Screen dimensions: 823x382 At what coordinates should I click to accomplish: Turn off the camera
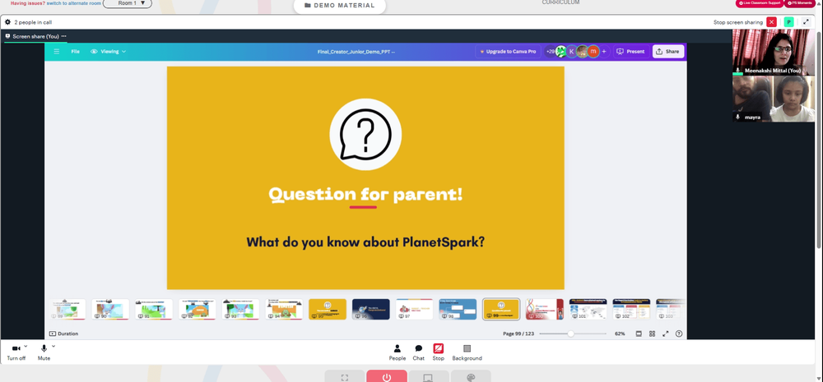(x=16, y=352)
